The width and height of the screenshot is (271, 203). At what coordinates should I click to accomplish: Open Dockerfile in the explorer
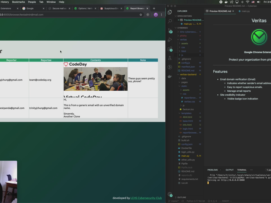(187, 148)
